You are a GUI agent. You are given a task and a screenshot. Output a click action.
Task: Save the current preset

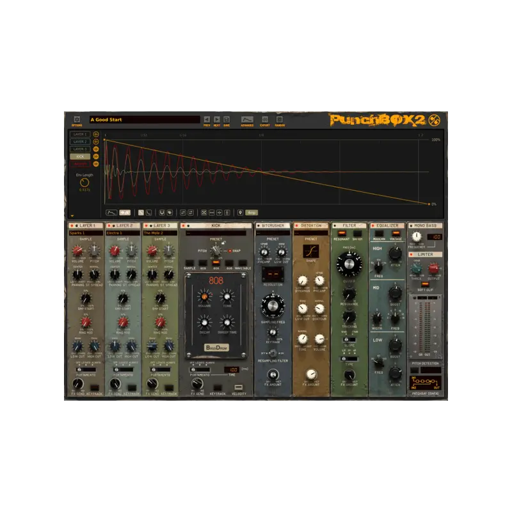227,120
